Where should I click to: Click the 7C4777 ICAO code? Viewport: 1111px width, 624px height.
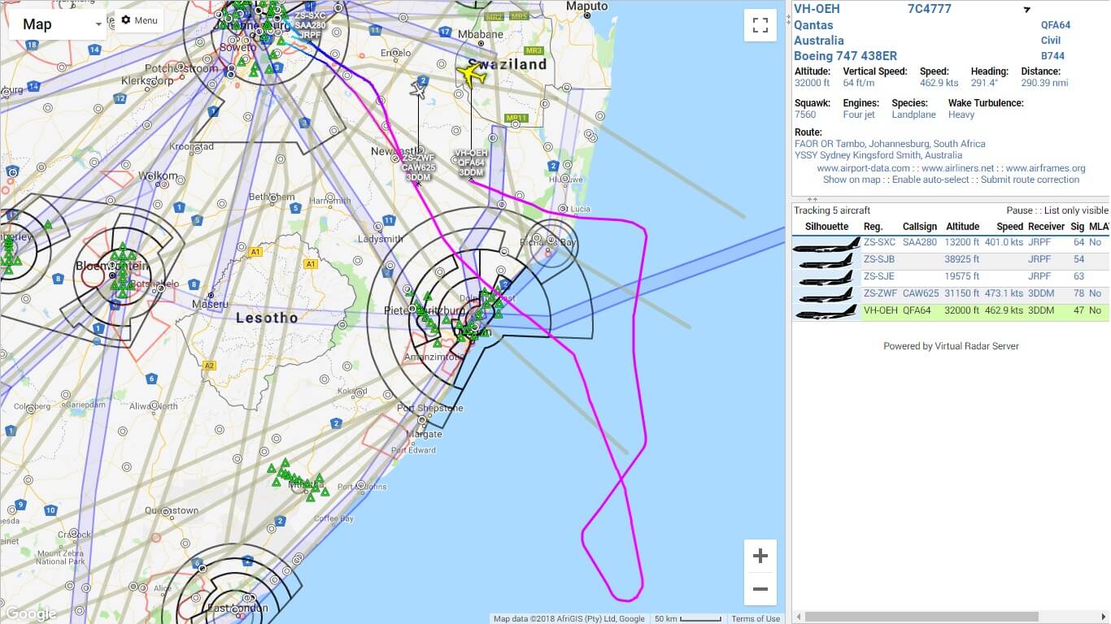click(x=929, y=9)
